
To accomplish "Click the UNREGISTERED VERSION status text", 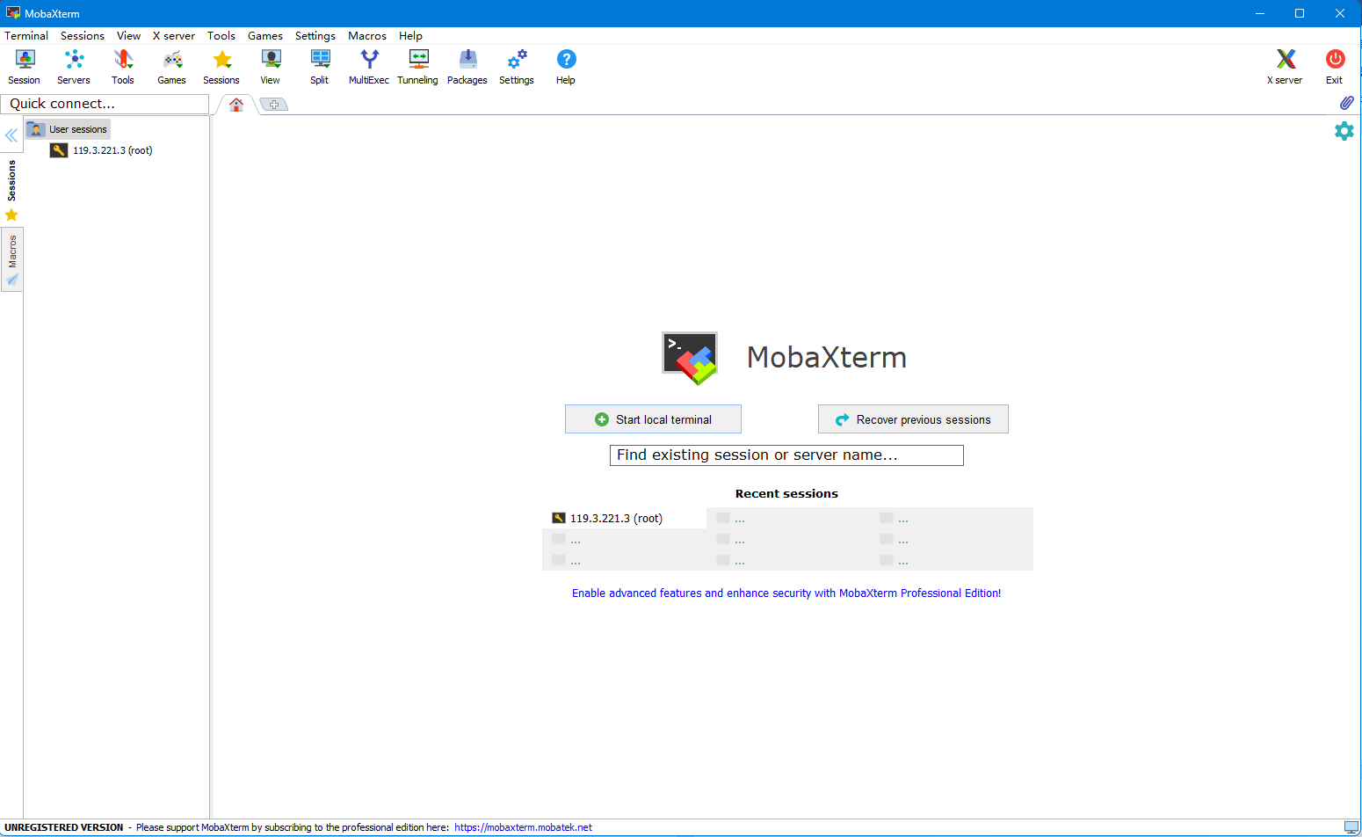I will click(x=64, y=827).
